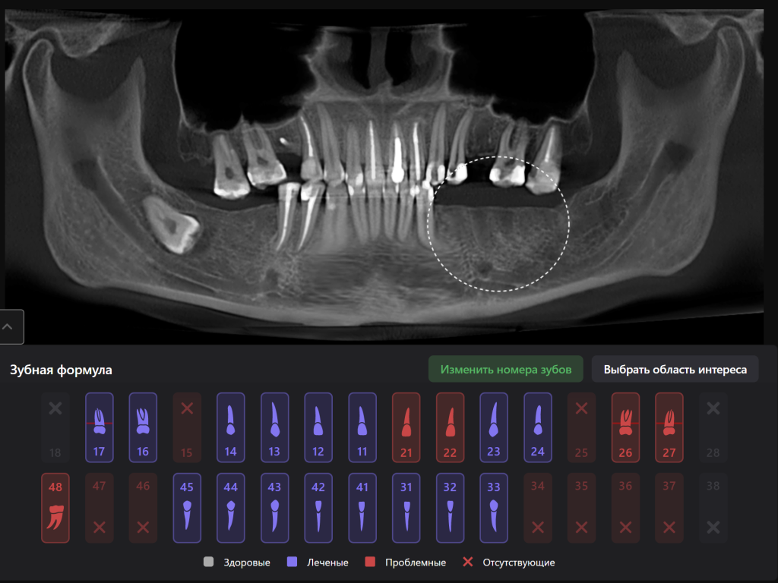
Task: Click the purple 'Леченые' legend swatch
Action: pos(292,563)
